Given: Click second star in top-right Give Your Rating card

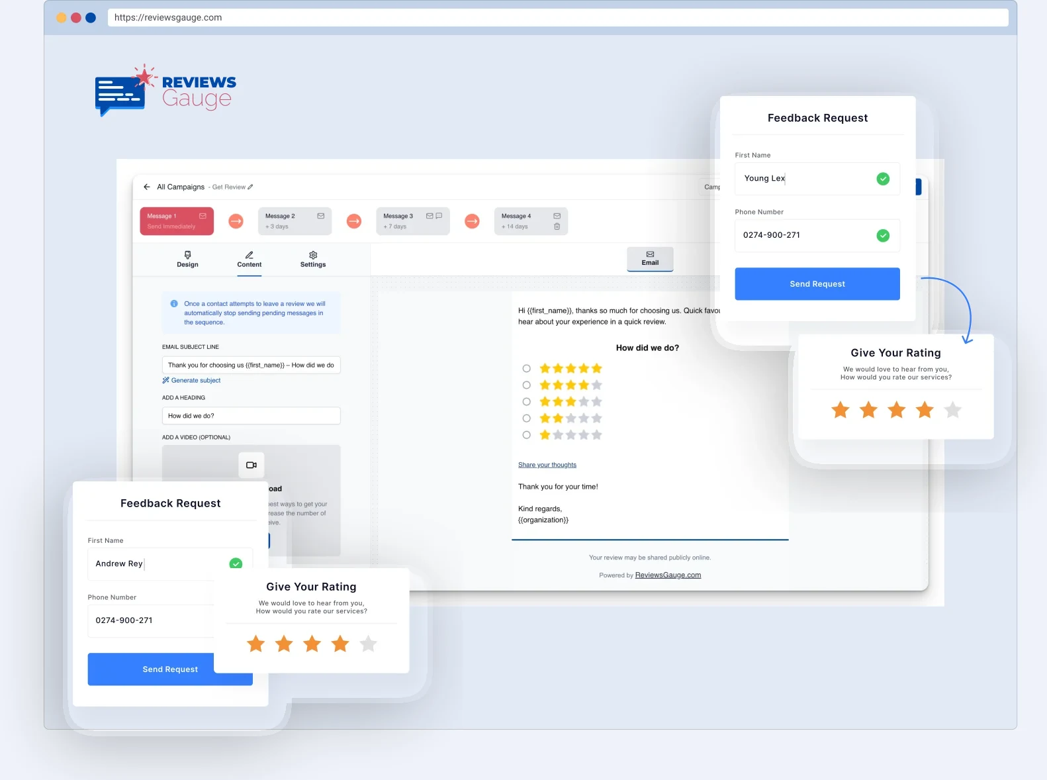Looking at the screenshot, I should [868, 410].
